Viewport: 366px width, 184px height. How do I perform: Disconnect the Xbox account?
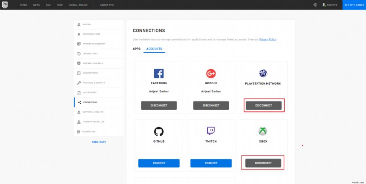263,163
